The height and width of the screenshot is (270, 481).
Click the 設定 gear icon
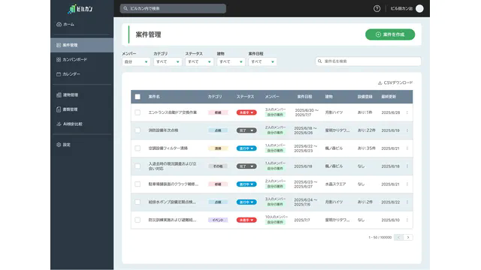[x=59, y=145]
